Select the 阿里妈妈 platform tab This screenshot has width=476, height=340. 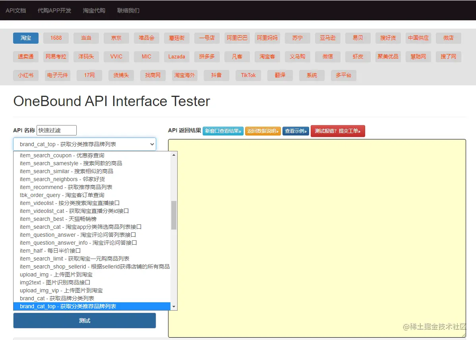[x=267, y=38]
